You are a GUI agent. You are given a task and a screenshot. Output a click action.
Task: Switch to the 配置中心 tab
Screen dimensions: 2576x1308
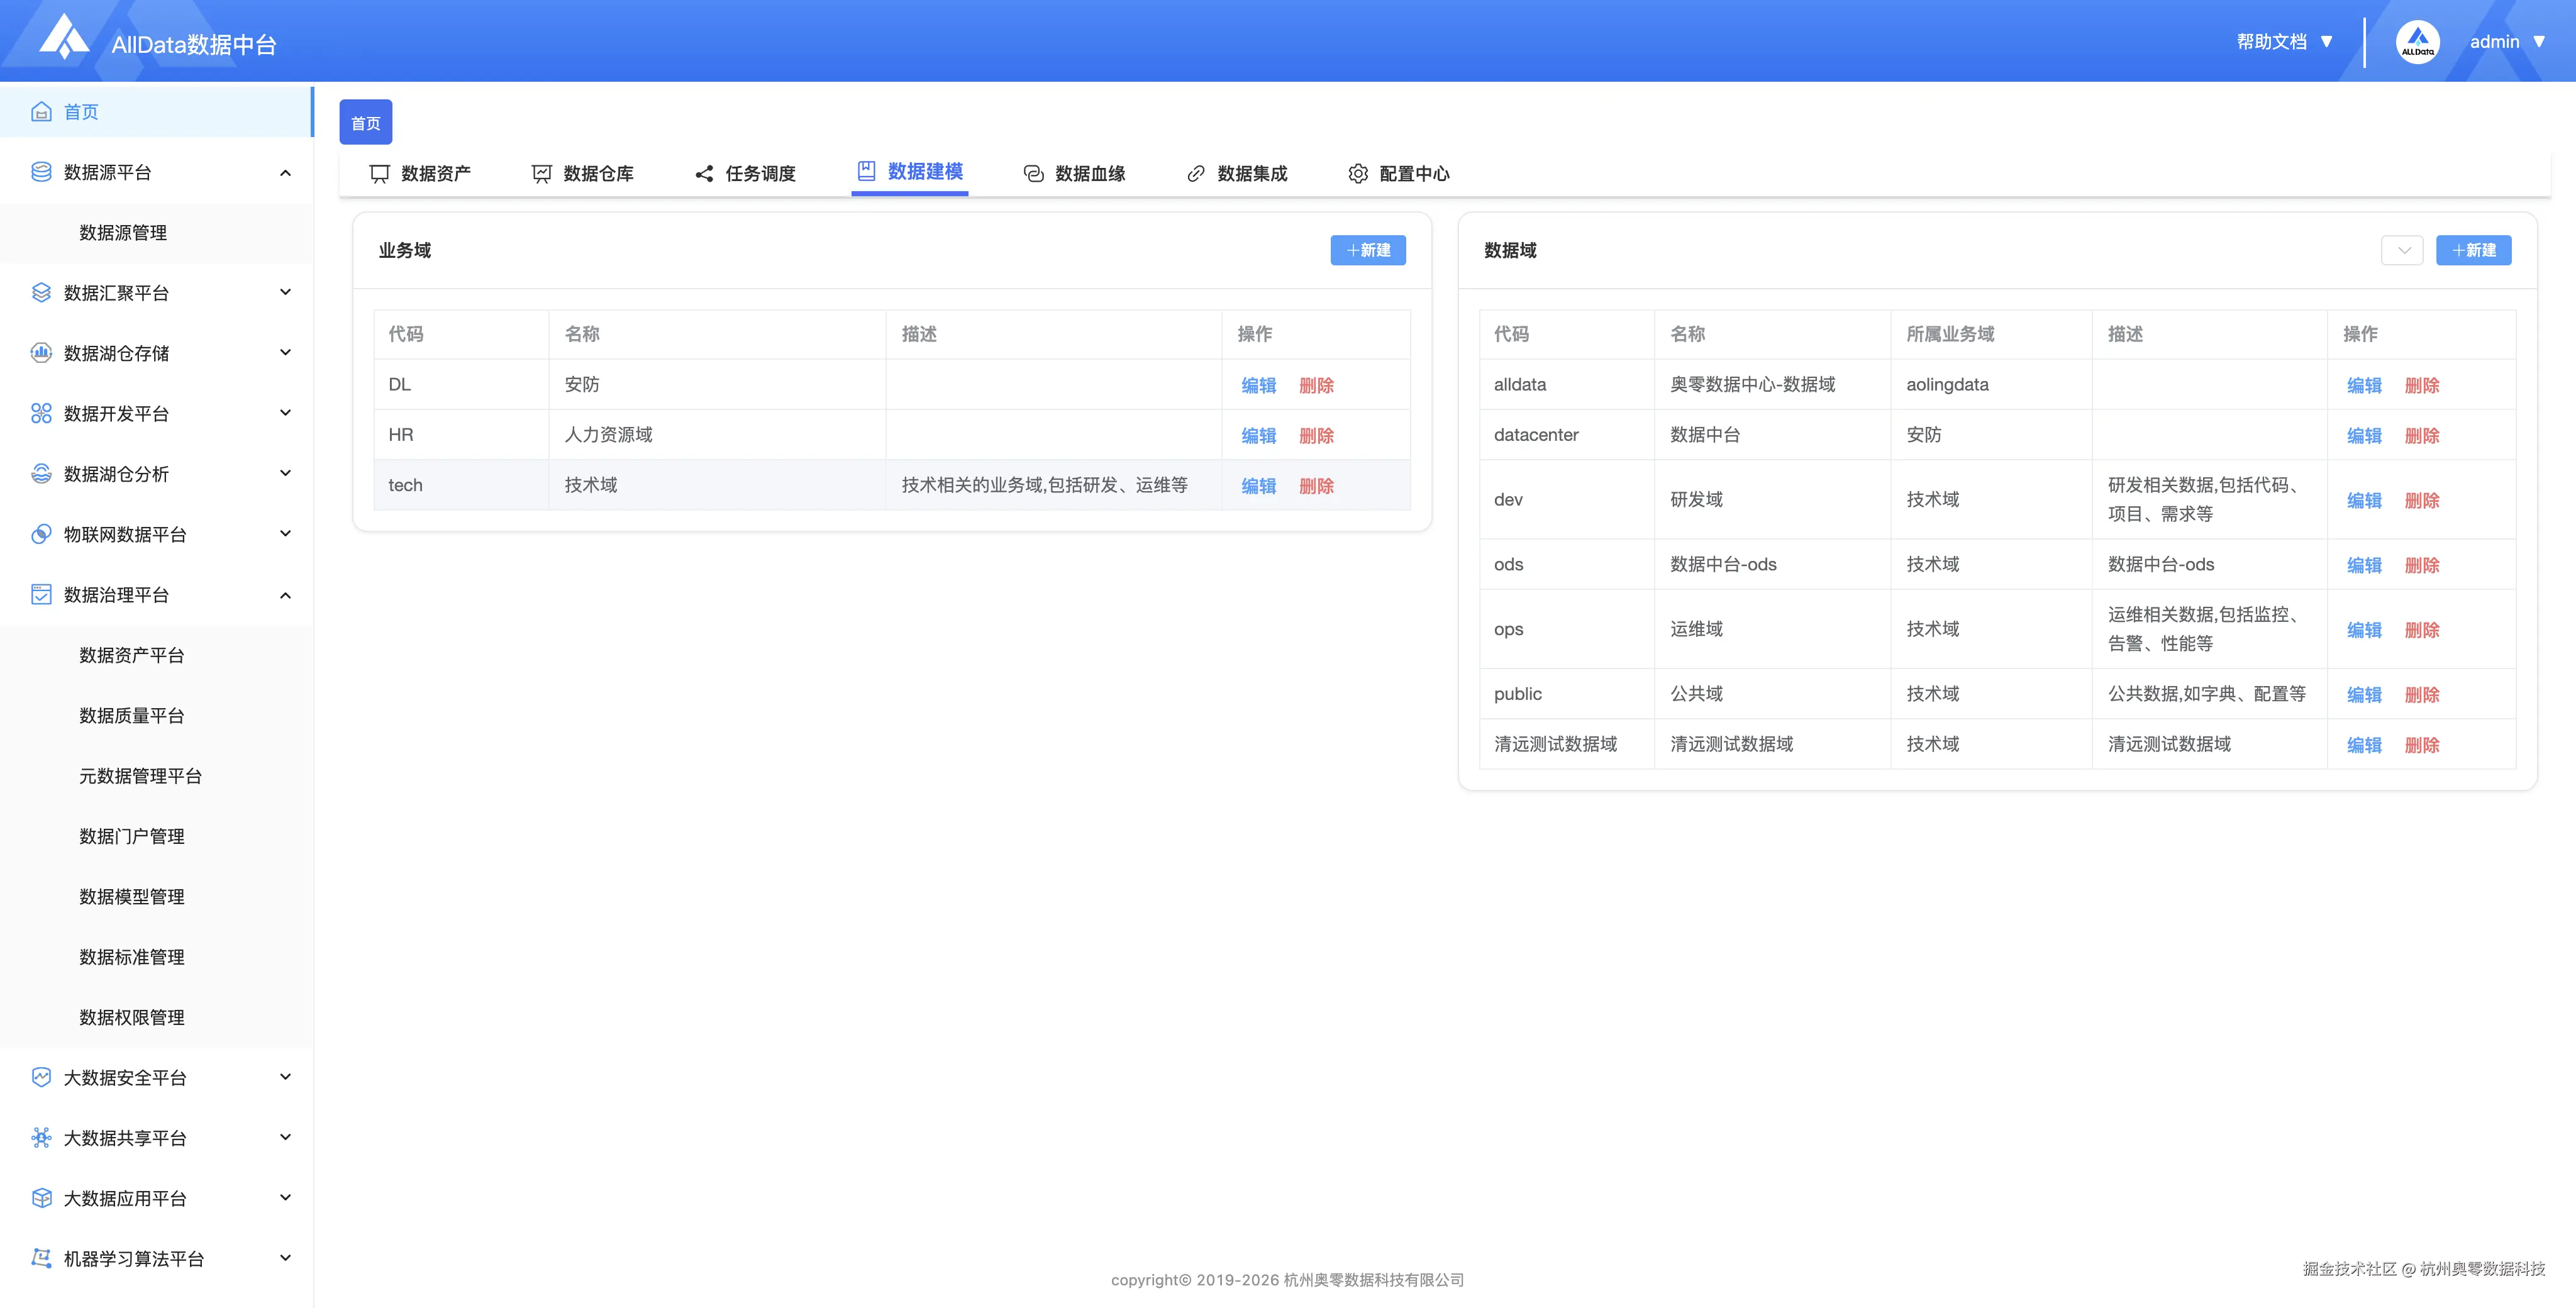[x=1398, y=174]
